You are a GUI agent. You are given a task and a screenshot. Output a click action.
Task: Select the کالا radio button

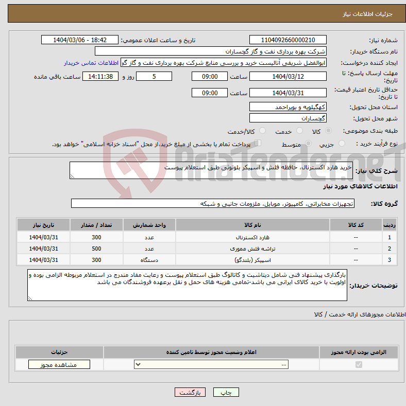click(329, 131)
